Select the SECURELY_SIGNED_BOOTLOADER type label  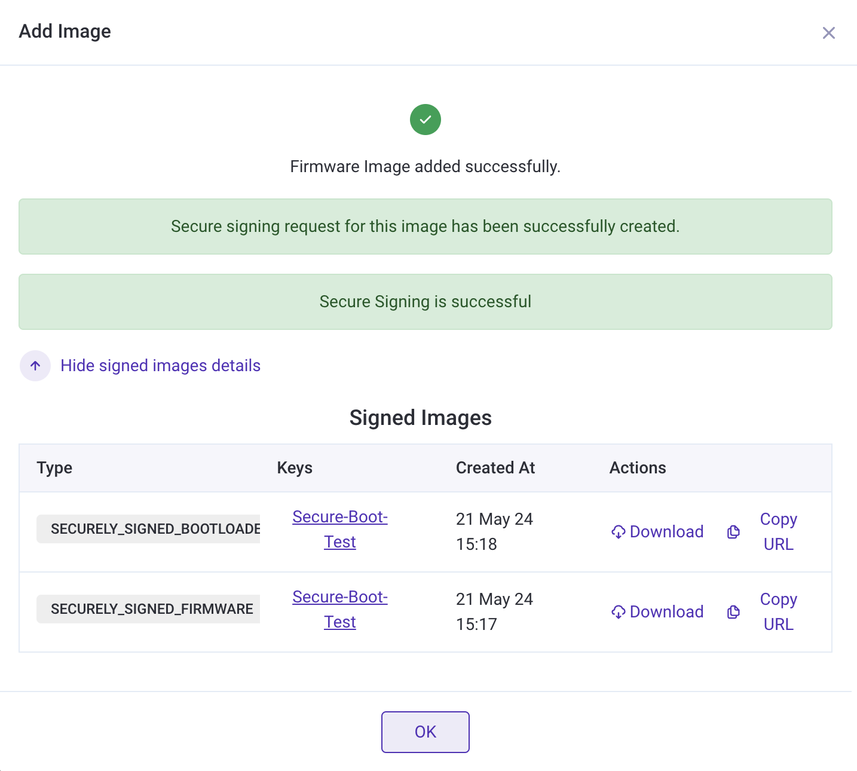click(x=148, y=529)
